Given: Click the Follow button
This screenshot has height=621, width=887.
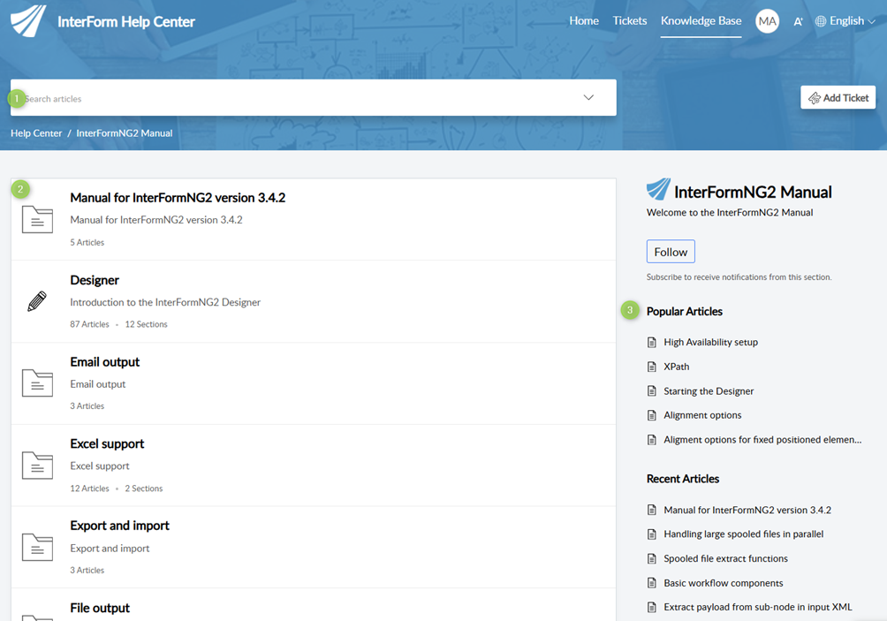Looking at the screenshot, I should [671, 252].
